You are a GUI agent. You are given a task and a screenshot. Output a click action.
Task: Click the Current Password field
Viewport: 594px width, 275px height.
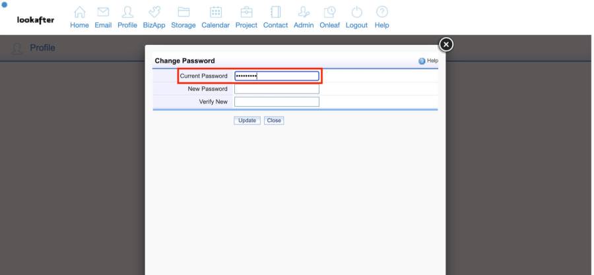[277, 76]
